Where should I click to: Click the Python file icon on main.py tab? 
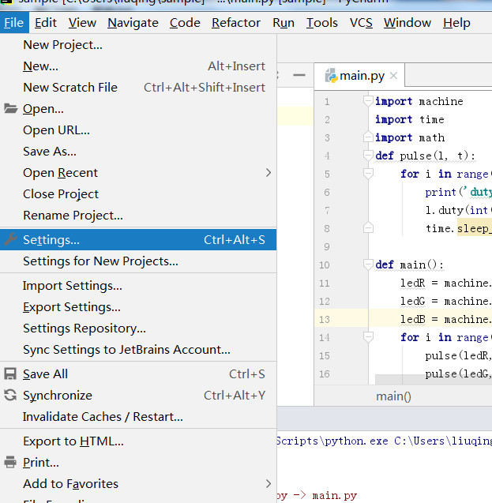(331, 76)
